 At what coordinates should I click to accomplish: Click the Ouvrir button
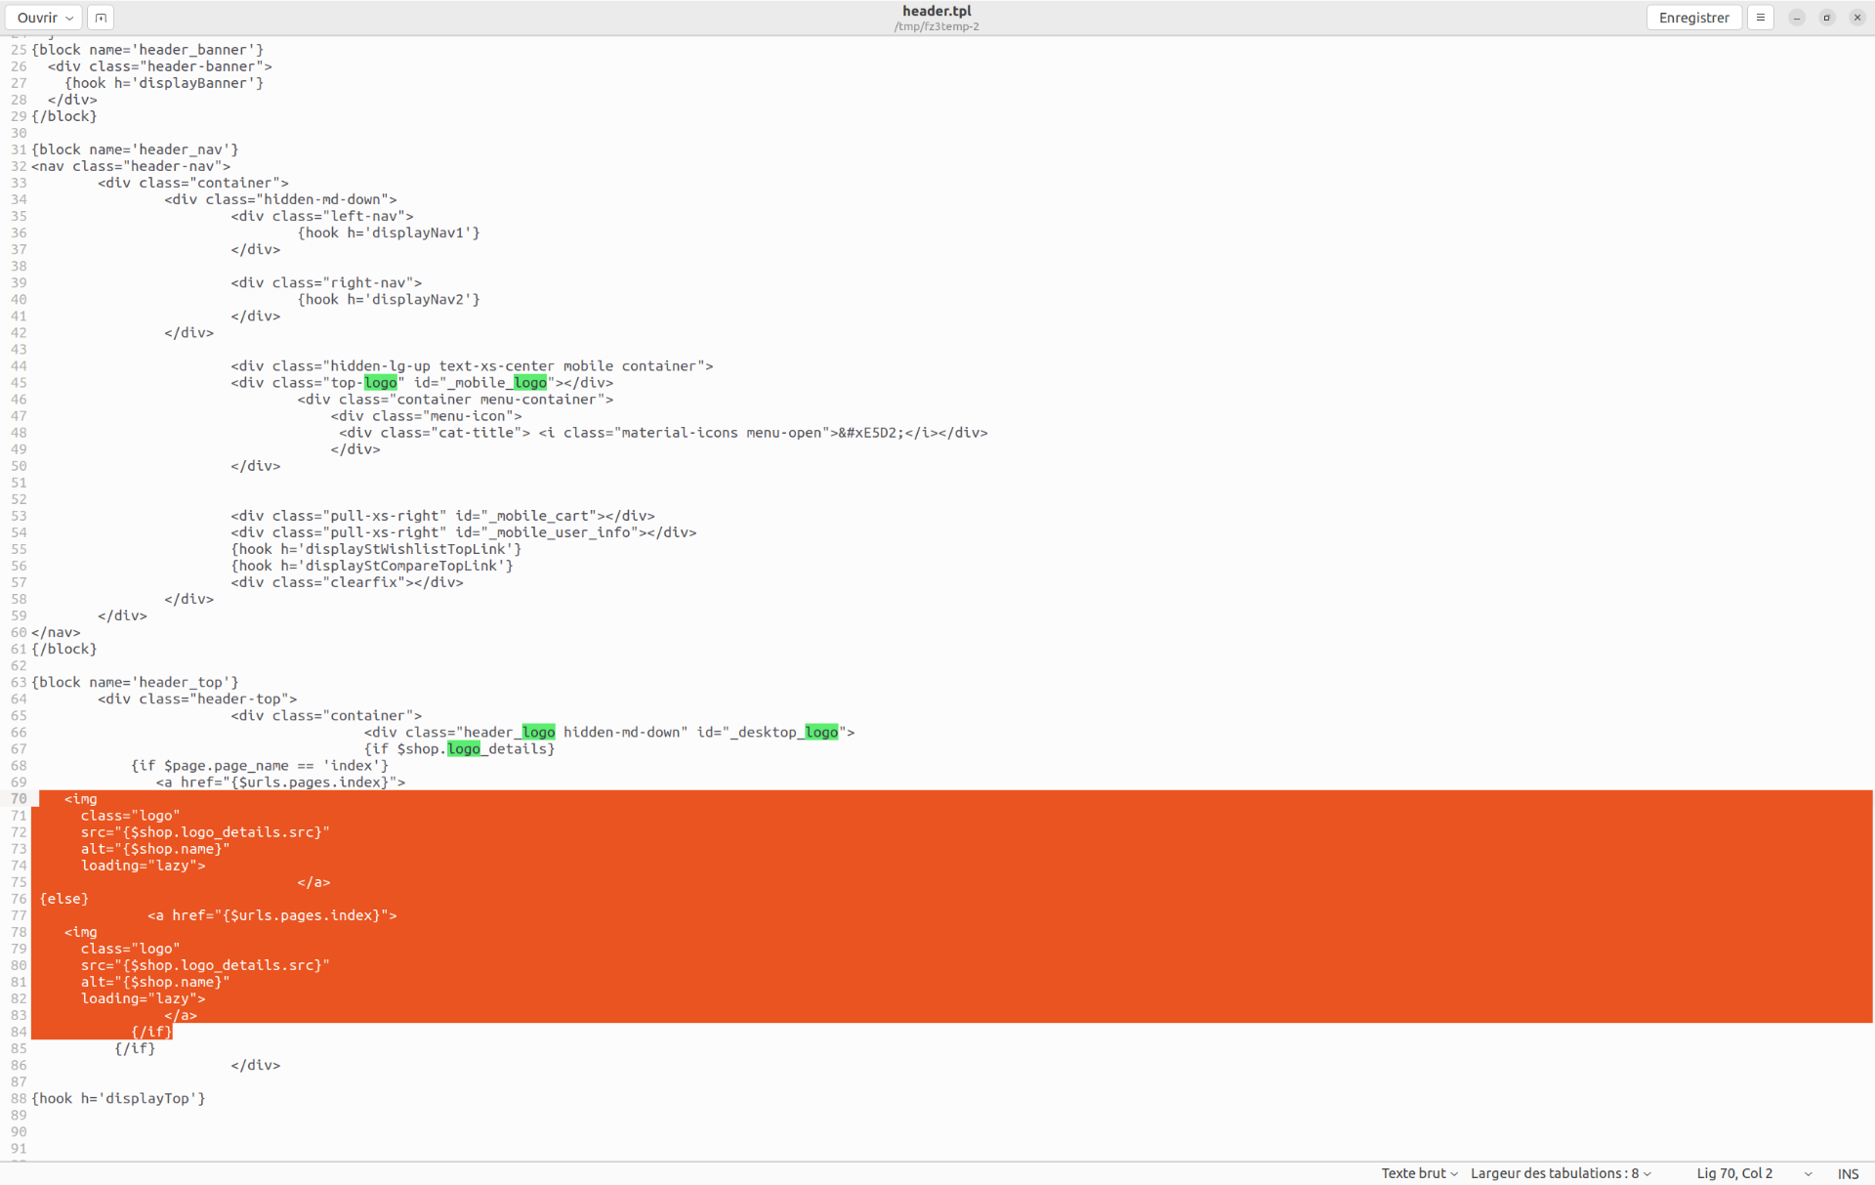coord(37,18)
